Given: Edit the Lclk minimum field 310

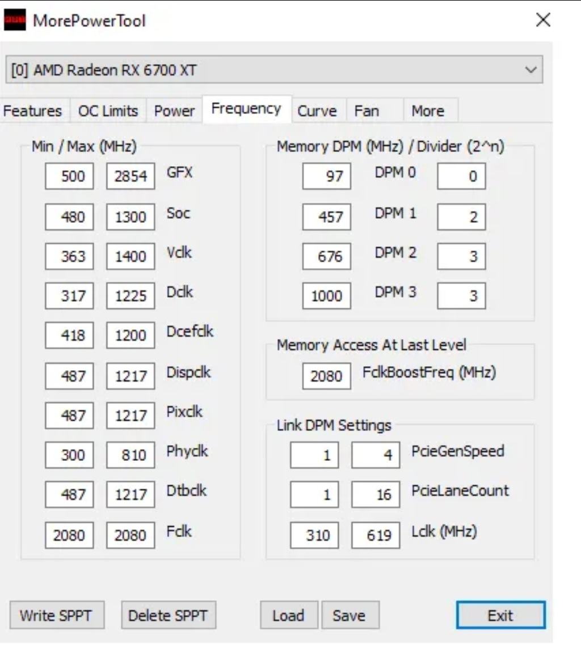Looking at the screenshot, I should (314, 535).
